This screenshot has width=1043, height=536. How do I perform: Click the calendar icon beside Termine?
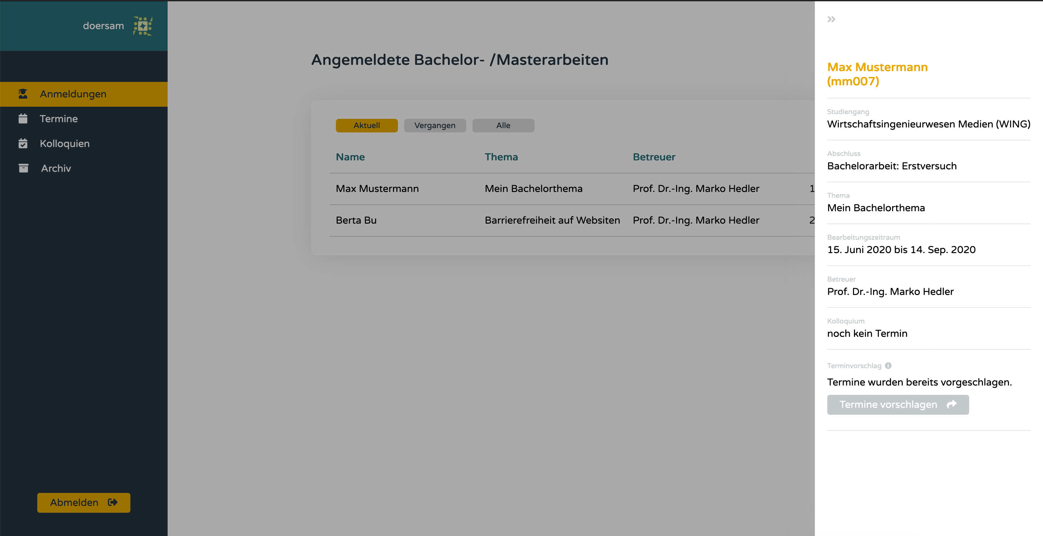tap(23, 118)
